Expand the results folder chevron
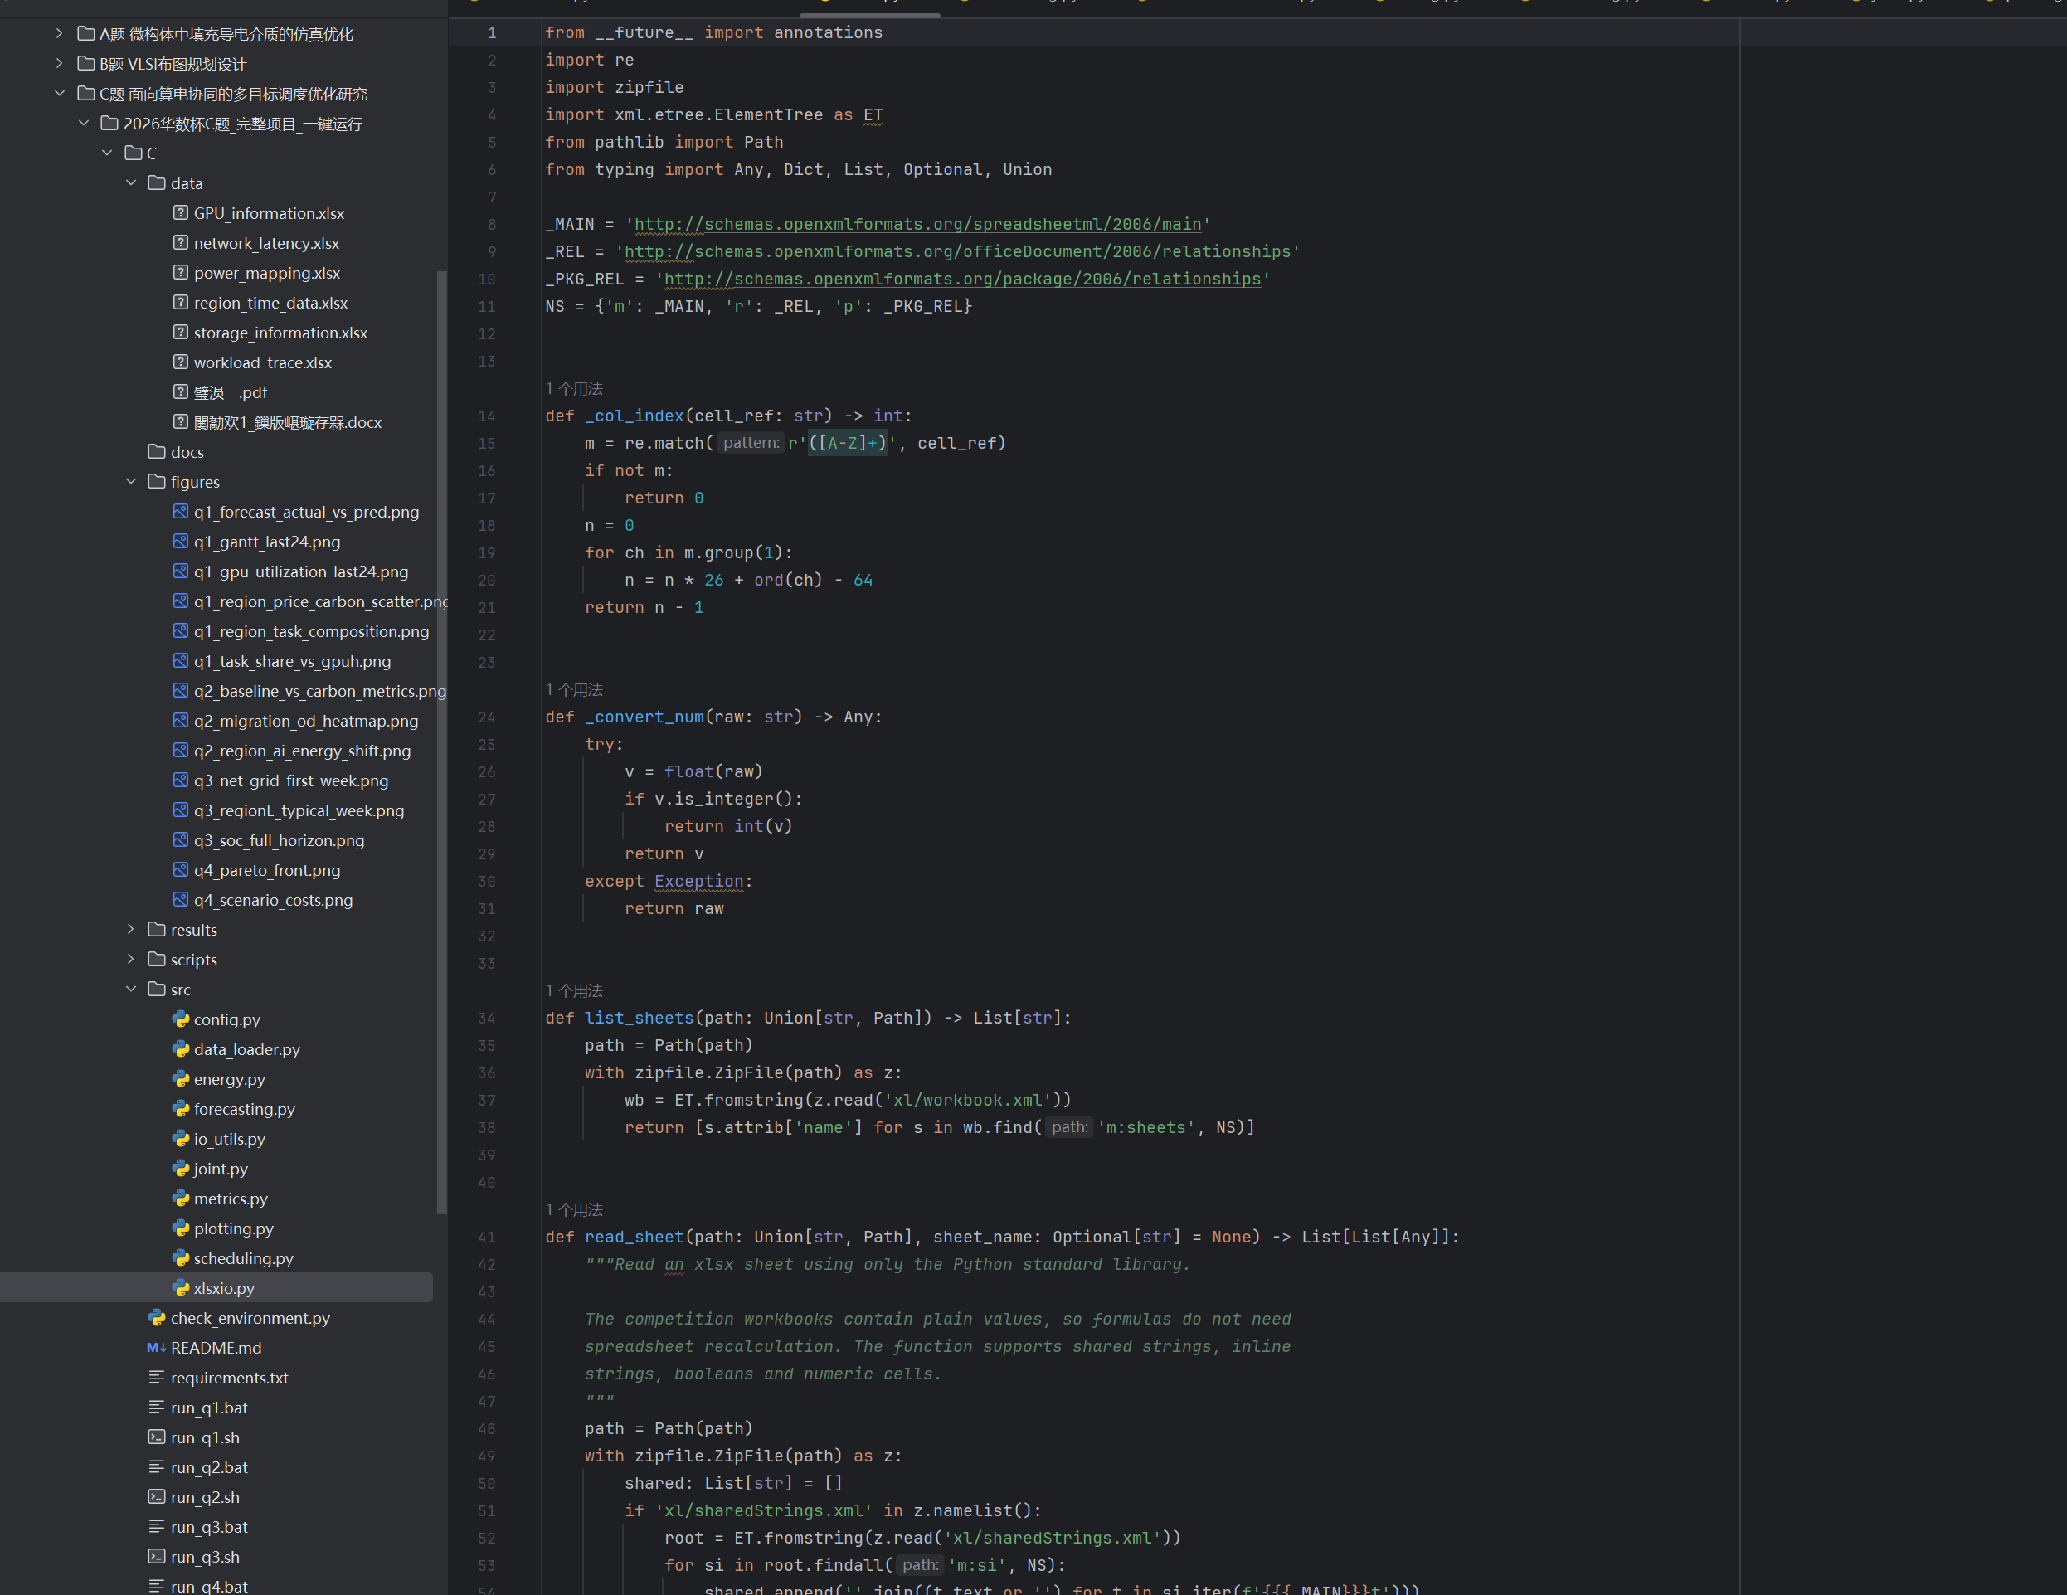2067x1595 pixels. point(130,930)
